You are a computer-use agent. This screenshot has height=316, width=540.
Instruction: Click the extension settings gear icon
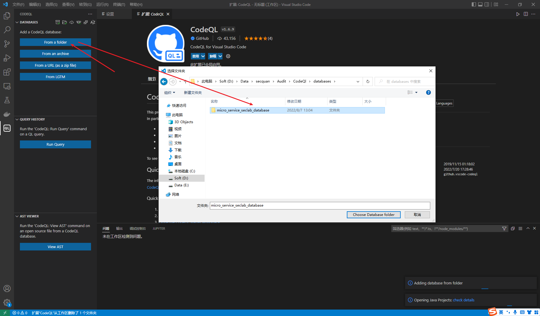[x=228, y=56]
